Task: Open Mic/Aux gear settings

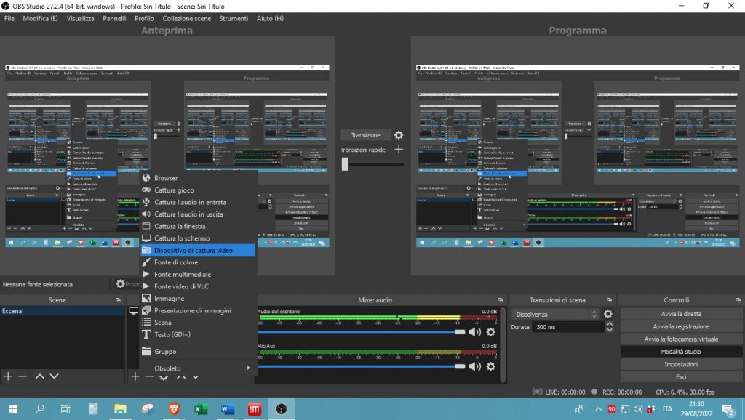Action: [490, 366]
